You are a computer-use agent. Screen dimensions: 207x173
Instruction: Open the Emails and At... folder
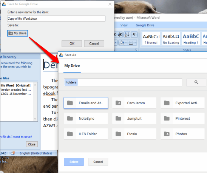point(86,103)
